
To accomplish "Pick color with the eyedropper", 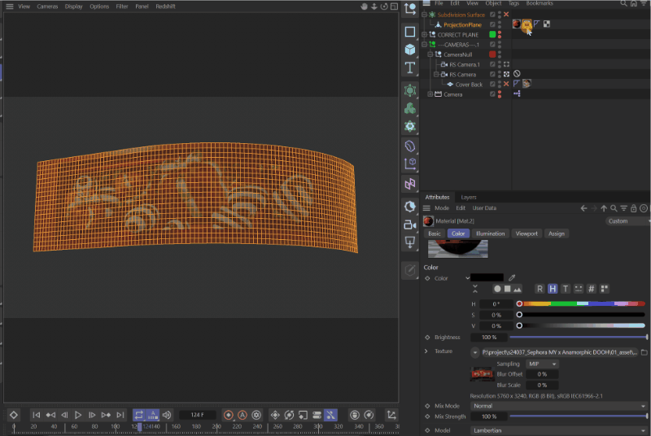I will 512,277.
